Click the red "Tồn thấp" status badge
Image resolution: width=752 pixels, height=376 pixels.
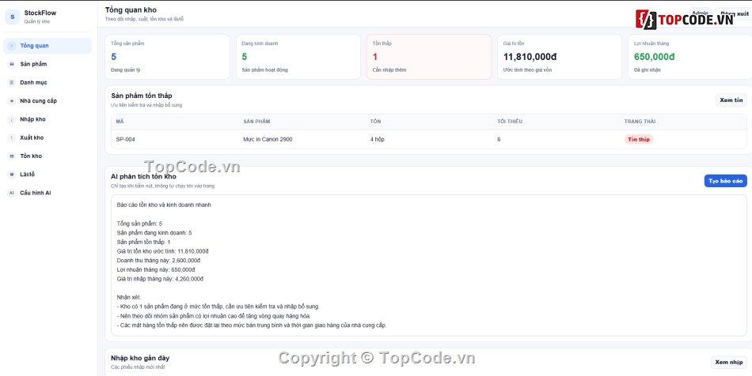(639, 139)
